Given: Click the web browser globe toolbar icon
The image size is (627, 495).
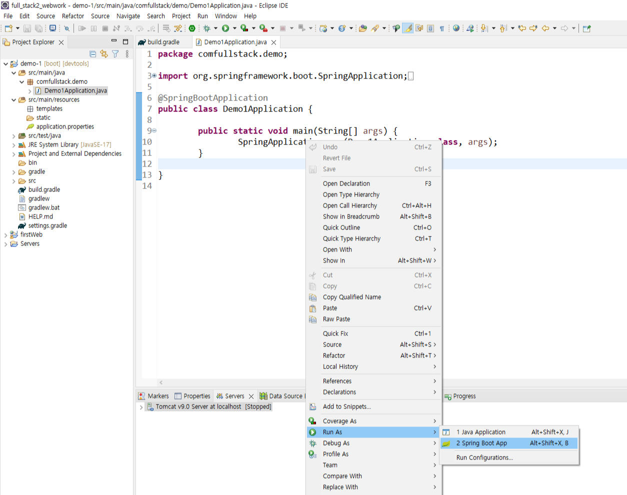Looking at the screenshot, I should coord(456,28).
